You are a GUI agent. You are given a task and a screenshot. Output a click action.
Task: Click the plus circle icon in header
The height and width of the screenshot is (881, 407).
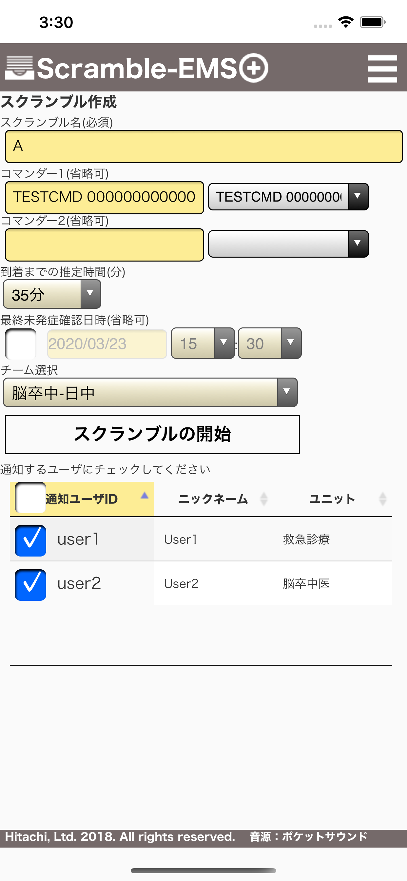coord(253,68)
